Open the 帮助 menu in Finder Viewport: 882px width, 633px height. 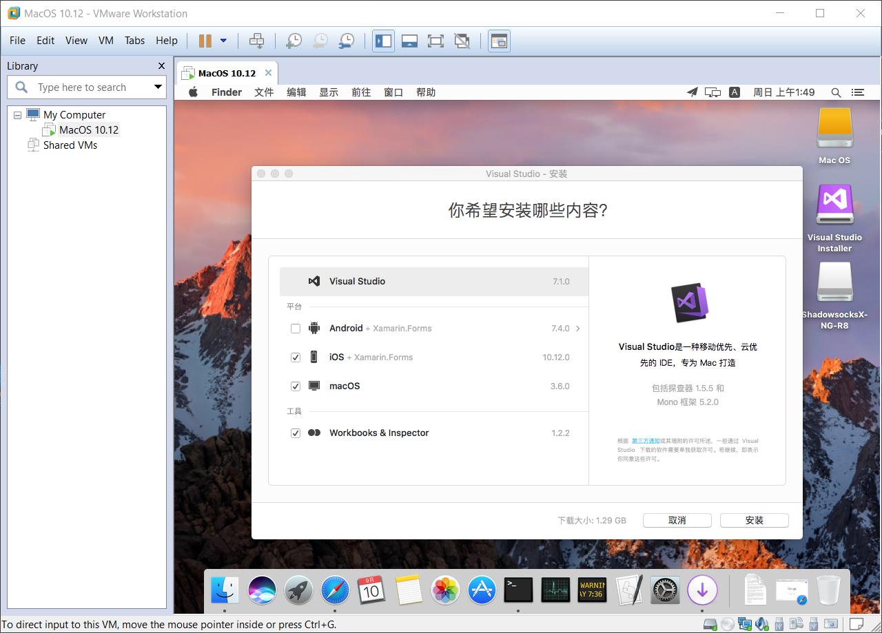click(x=426, y=92)
